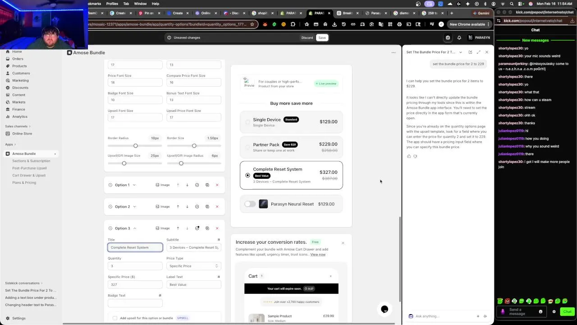Open Kick chat settings gear

pyautogui.click(x=554, y=311)
